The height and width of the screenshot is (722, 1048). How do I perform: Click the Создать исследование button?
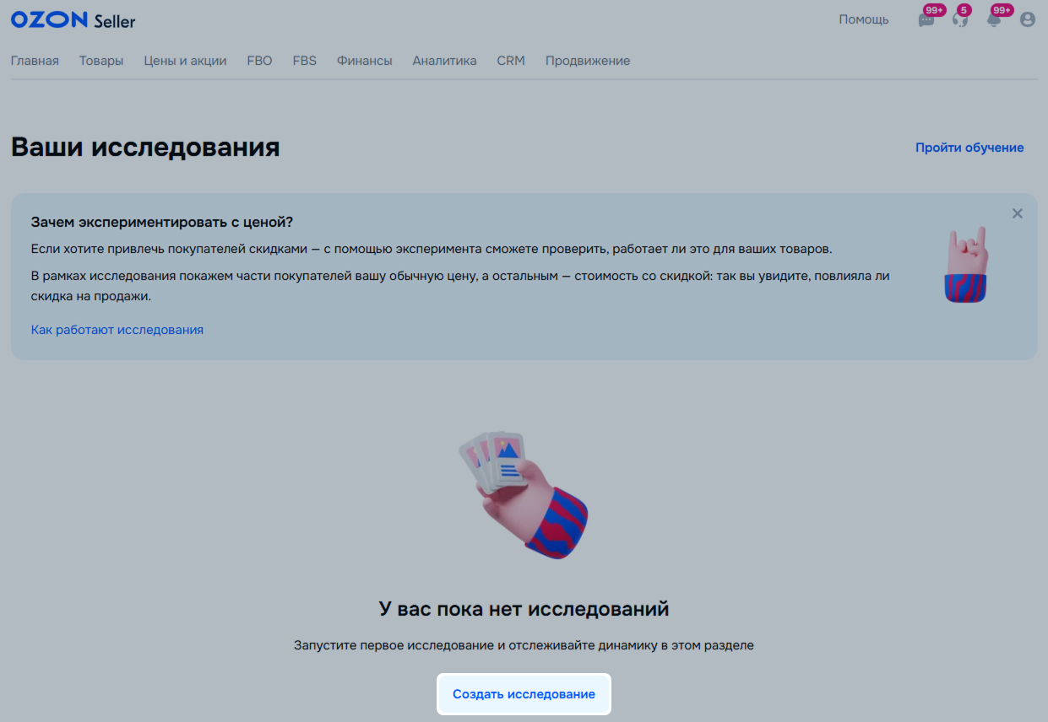pyautogui.click(x=524, y=694)
